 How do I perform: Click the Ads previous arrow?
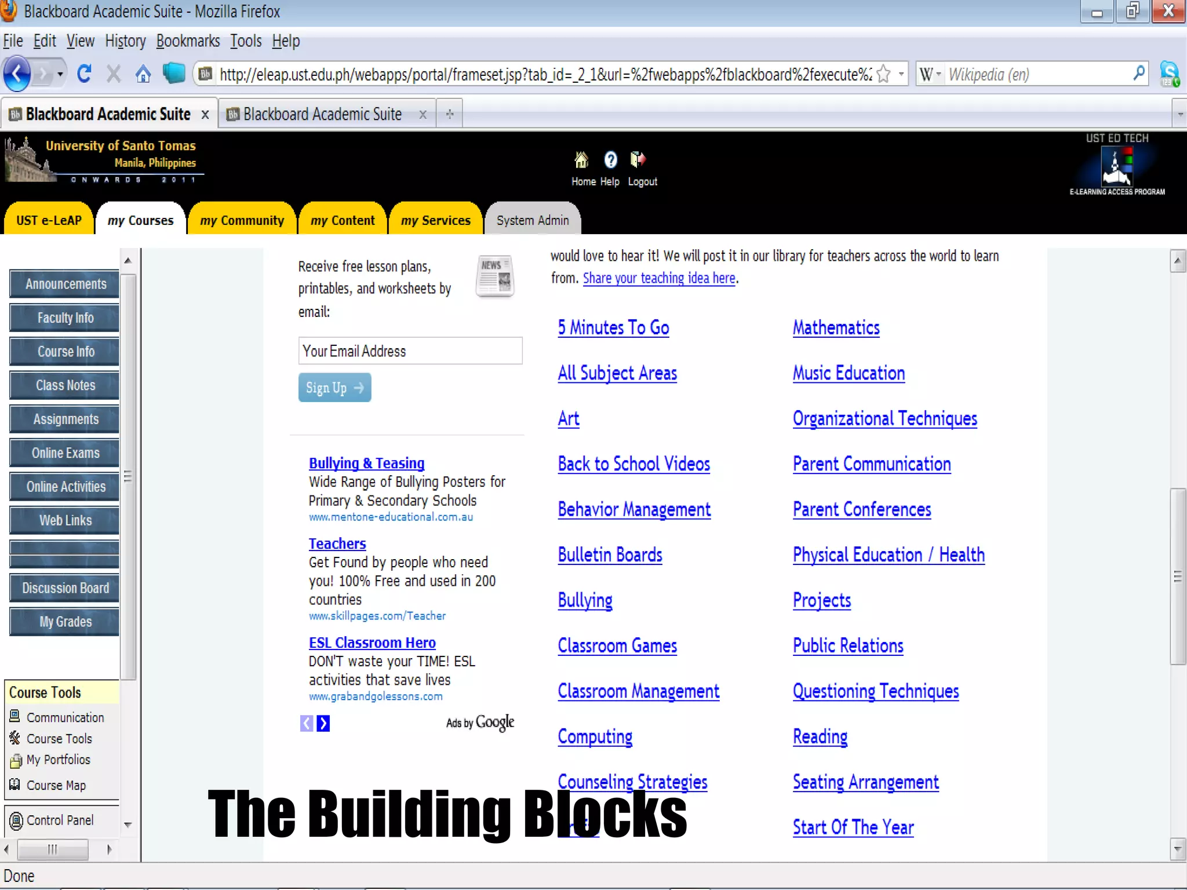(307, 723)
